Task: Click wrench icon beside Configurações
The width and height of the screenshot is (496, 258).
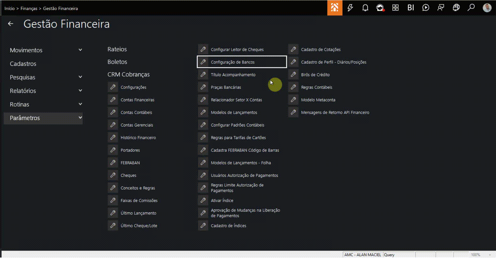Action: 113,87
